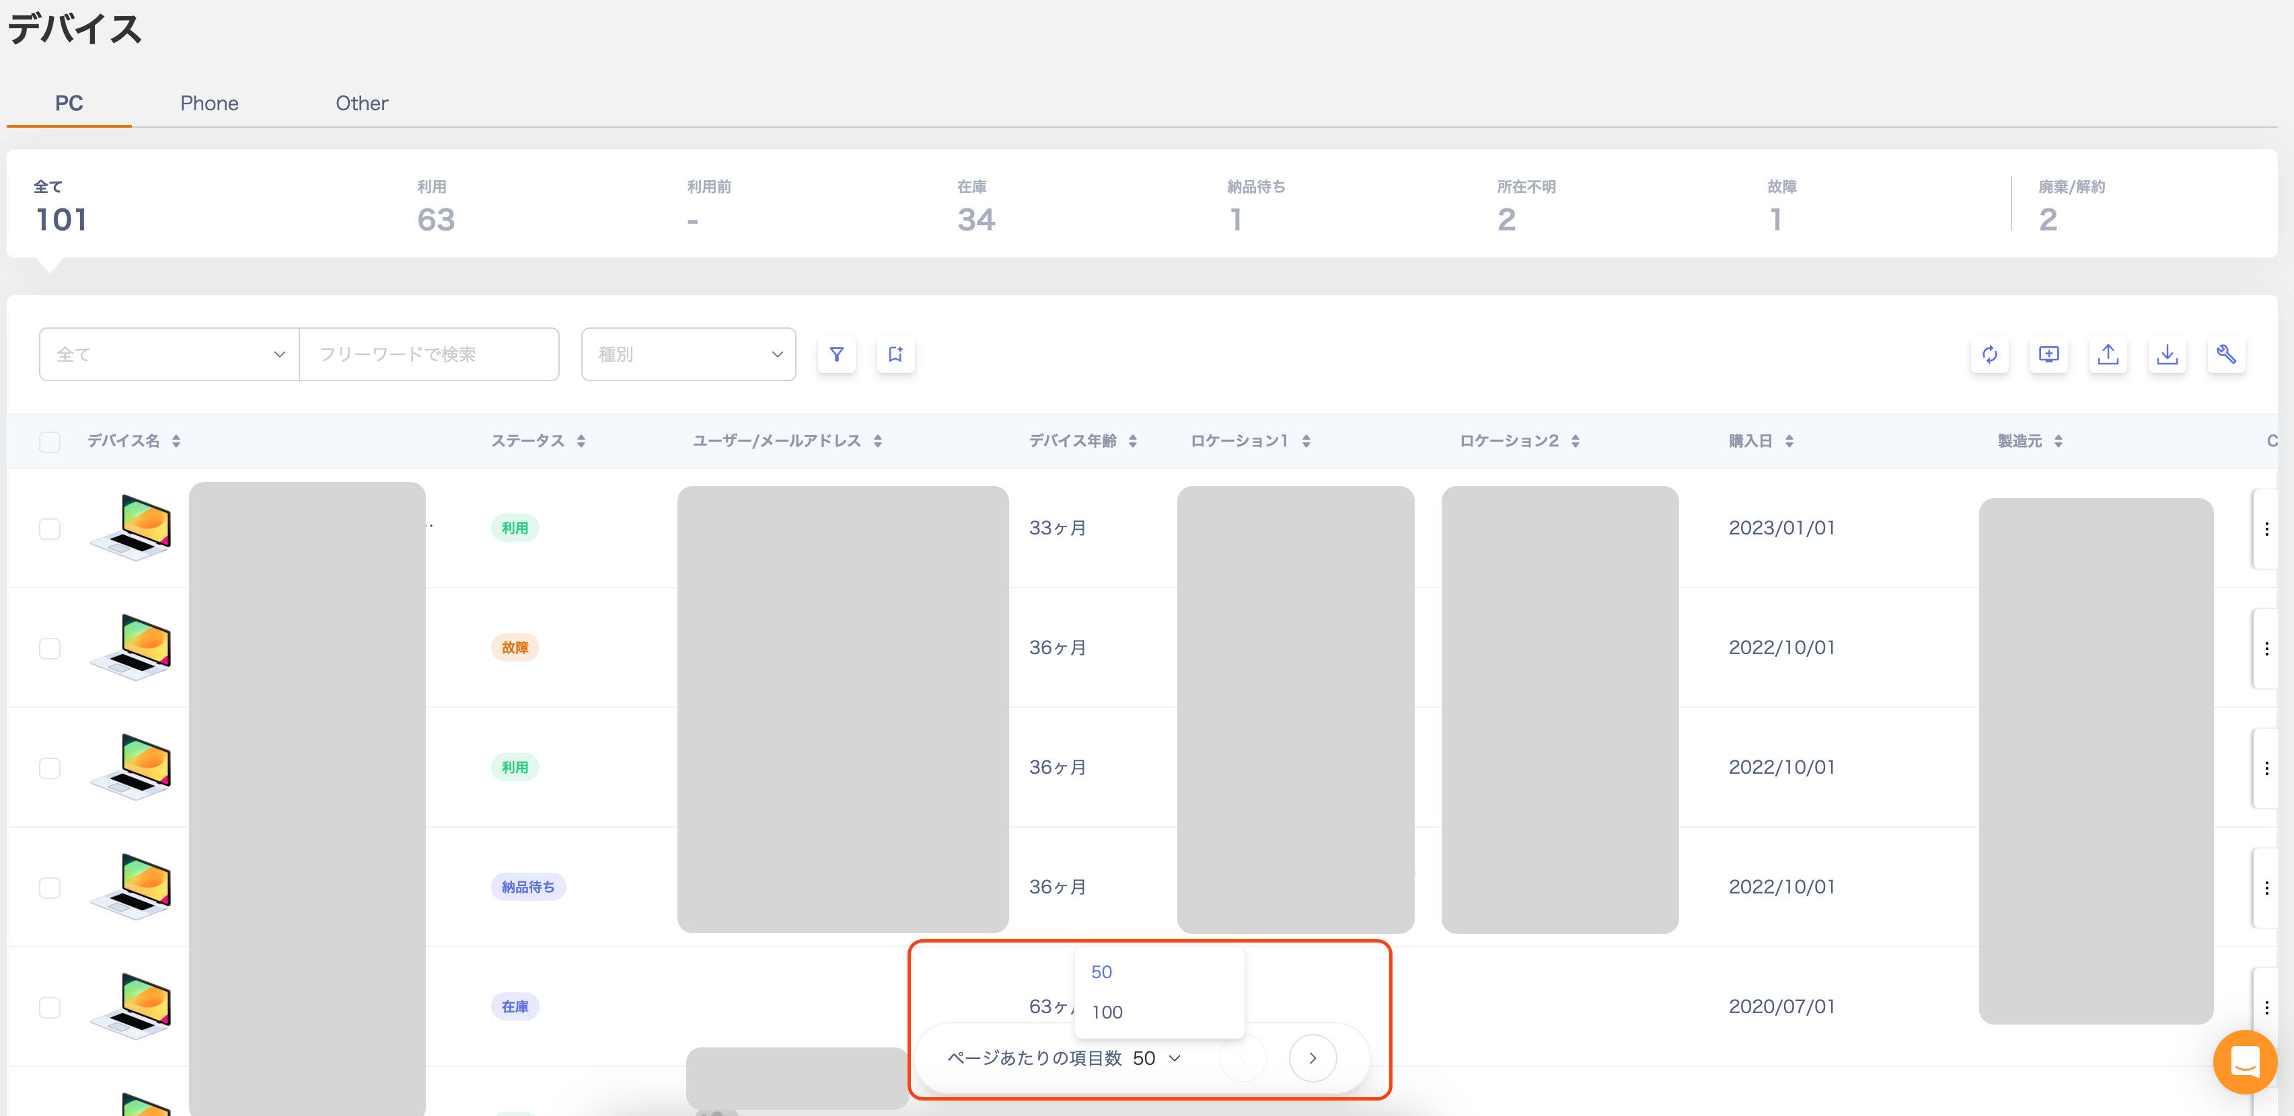Filter by 在庫 status count 34
Screen dimensions: 2294x1116
(x=976, y=206)
